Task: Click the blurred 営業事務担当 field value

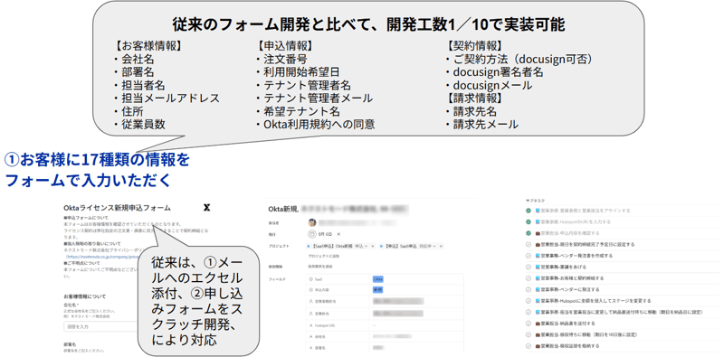Action: [x=397, y=302]
